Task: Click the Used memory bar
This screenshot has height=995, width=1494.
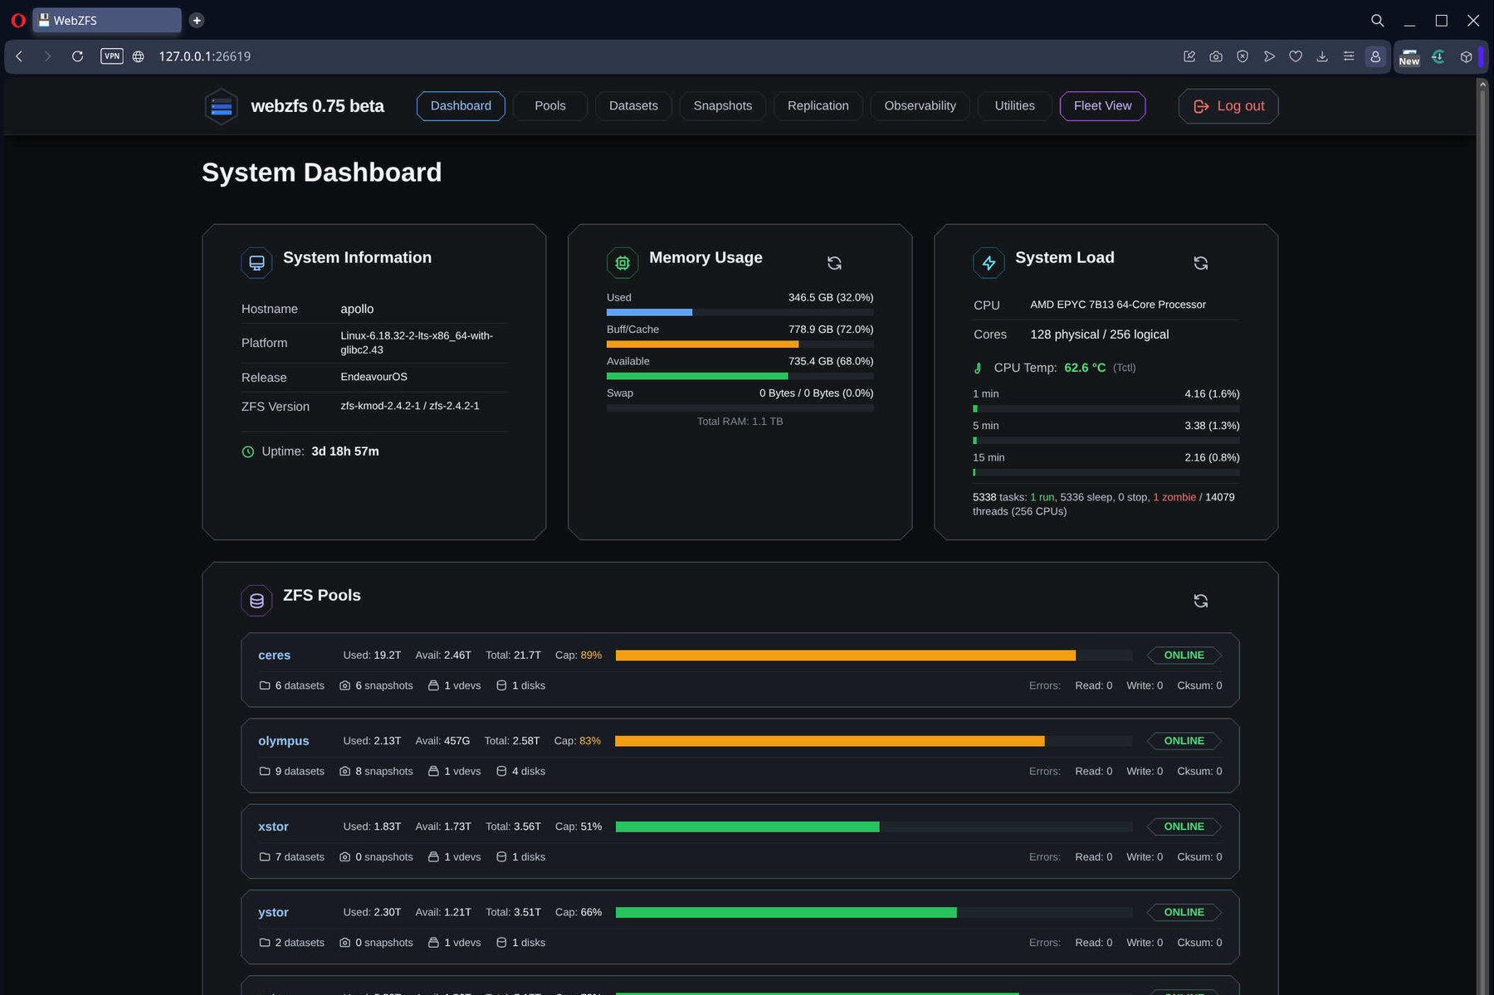Action: tap(740, 312)
